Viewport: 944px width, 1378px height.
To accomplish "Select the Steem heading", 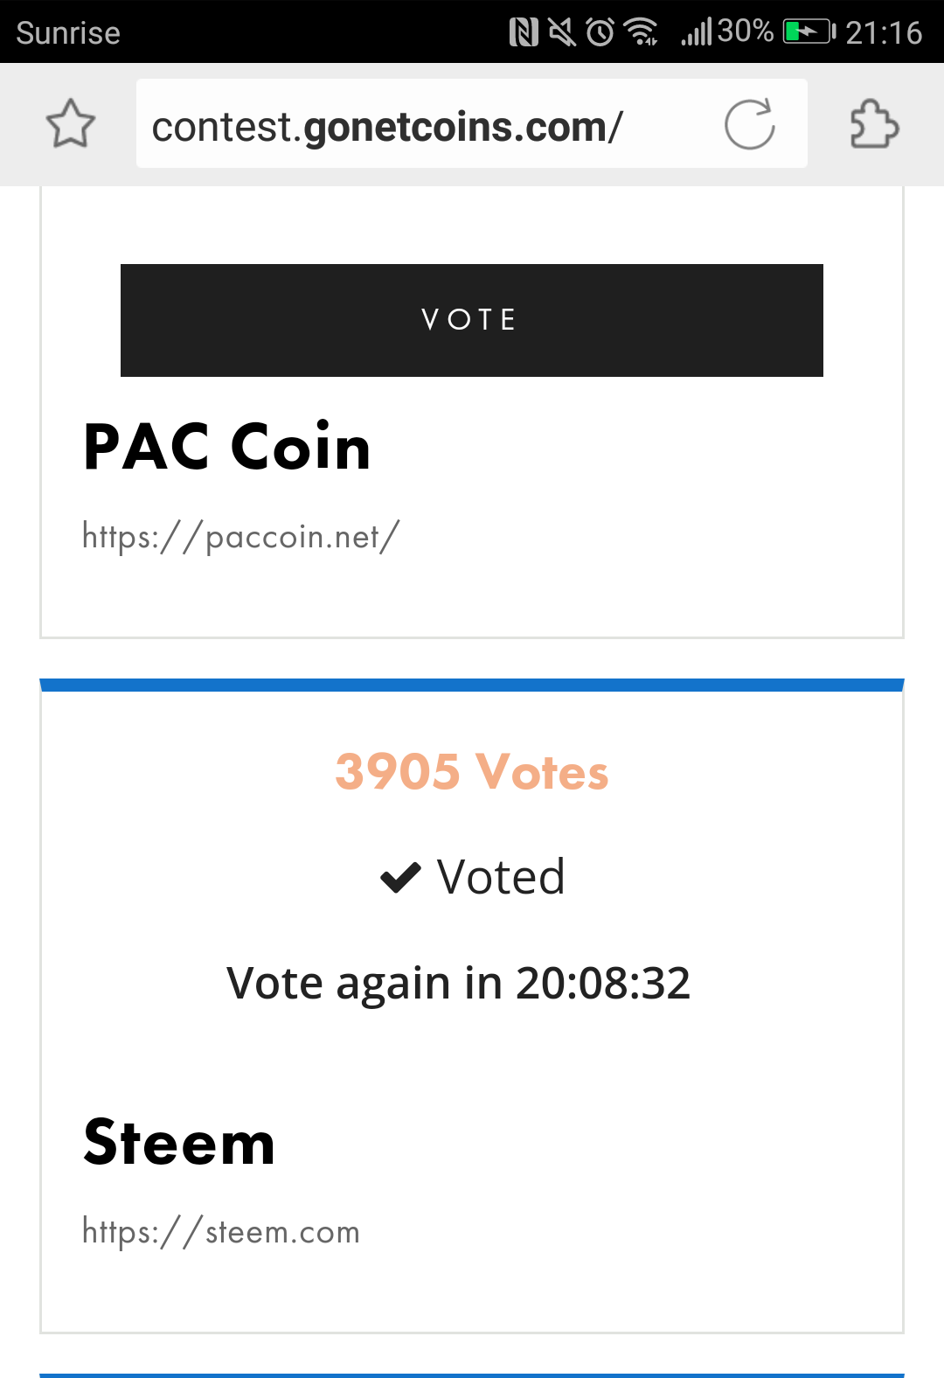I will pyautogui.click(x=179, y=1142).
